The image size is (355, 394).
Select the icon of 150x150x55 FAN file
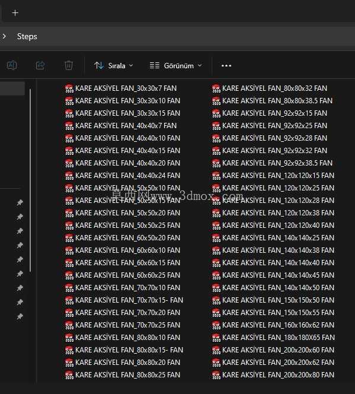coord(216,313)
